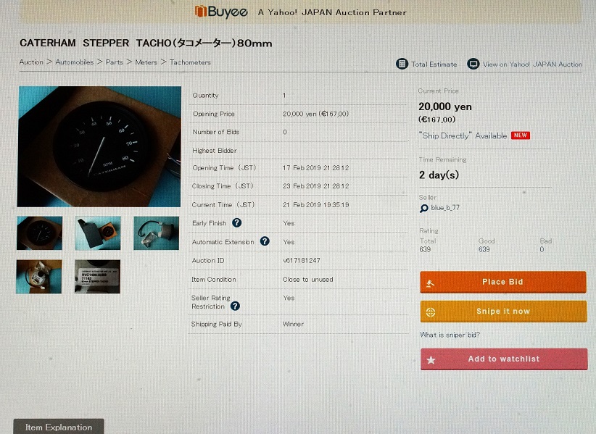Viewport: 596px width, 434px height.
Task: Open the Early Finish help question mark
Action: coord(236,223)
